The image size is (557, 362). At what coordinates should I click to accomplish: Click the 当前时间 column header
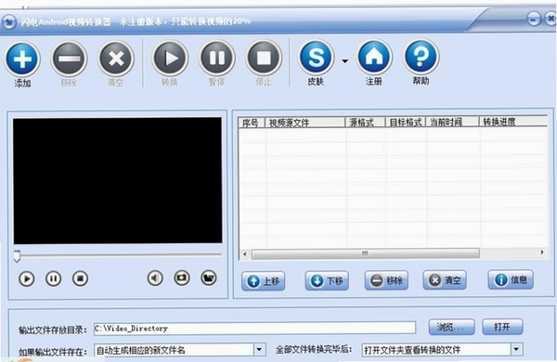tap(452, 122)
